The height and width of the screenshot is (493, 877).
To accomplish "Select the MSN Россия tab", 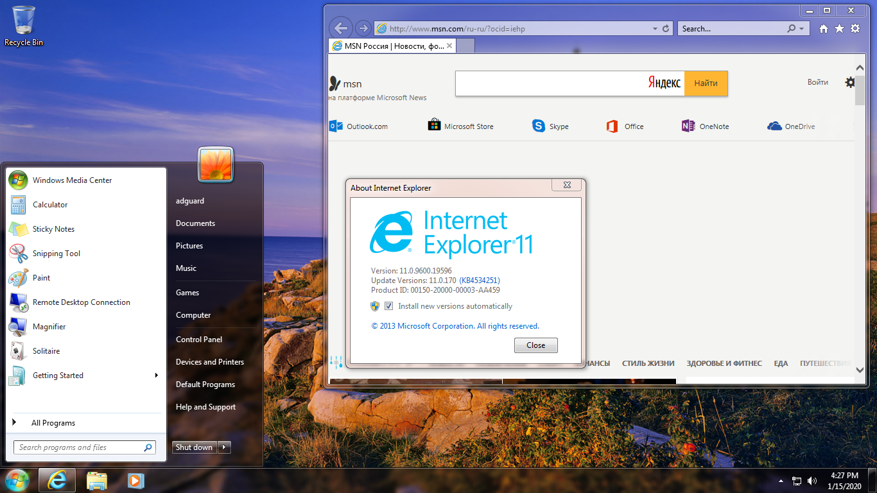I will tap(392, 46).
